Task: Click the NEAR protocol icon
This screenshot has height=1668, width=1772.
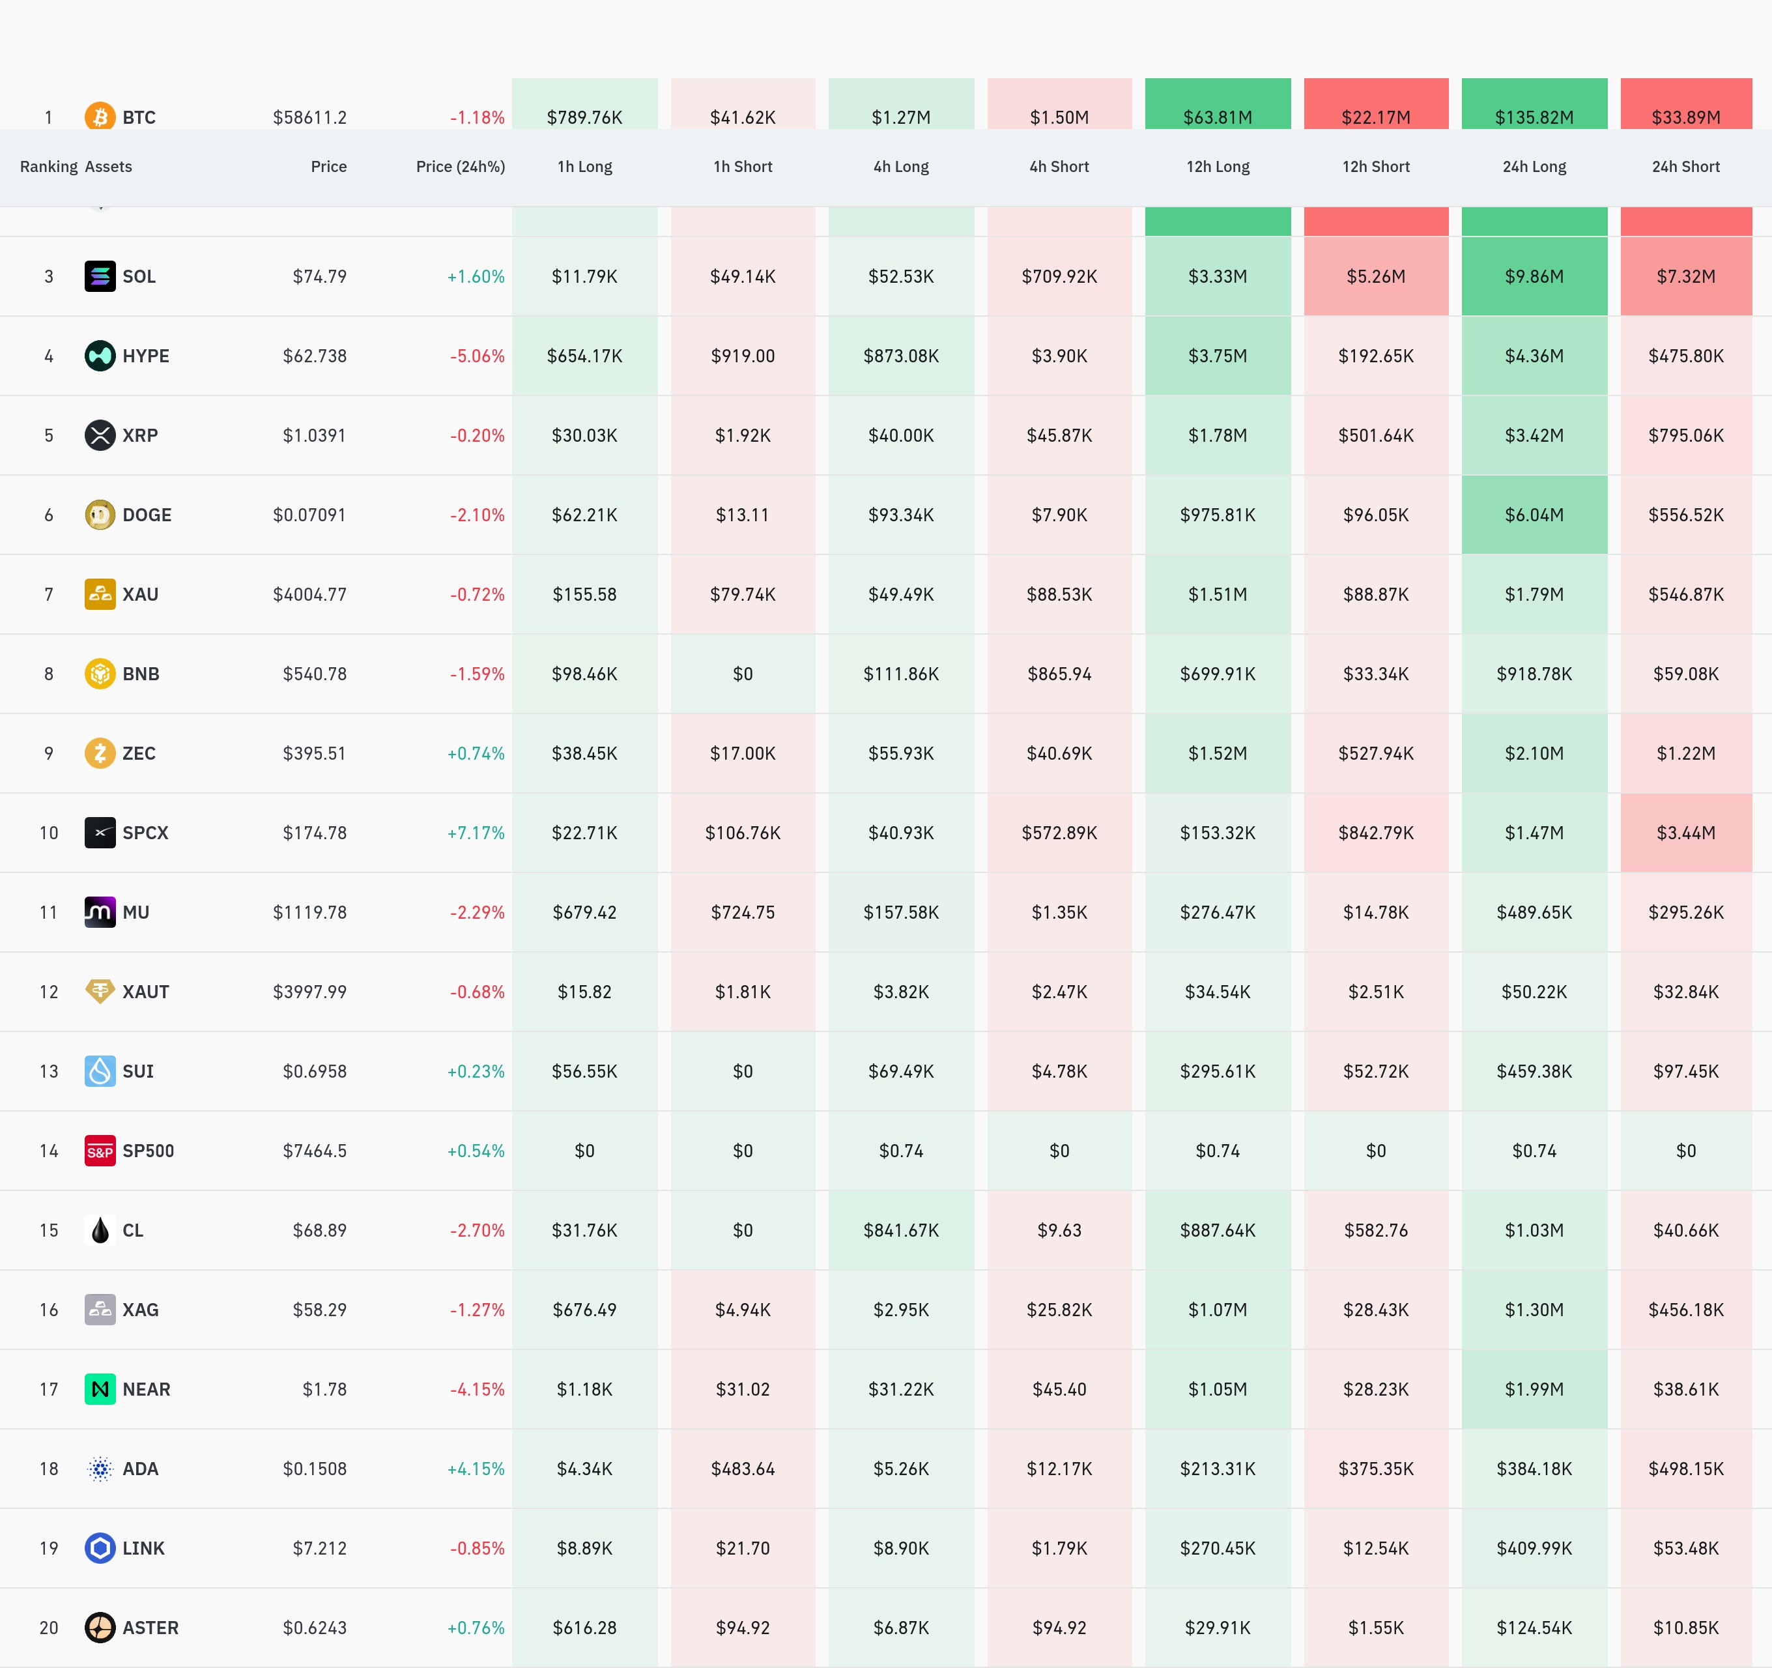Action: pos(100,1389)
